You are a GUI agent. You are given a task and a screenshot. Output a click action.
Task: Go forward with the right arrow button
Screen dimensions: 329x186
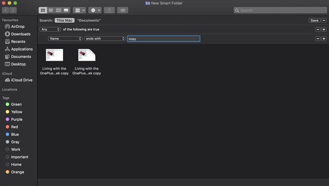click(13, 10)
